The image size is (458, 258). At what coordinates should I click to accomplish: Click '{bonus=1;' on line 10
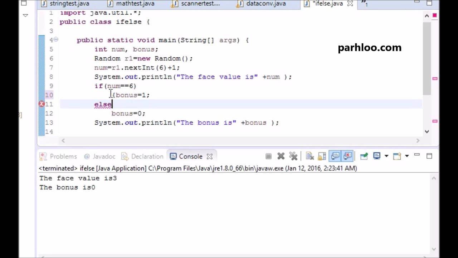point(131,95)
